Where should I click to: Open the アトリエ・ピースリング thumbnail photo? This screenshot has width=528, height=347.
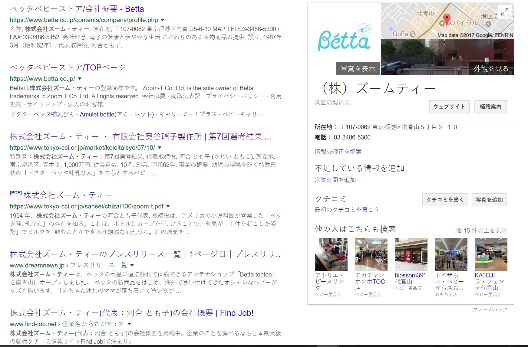pyautogui.click(x=331, y=254)
